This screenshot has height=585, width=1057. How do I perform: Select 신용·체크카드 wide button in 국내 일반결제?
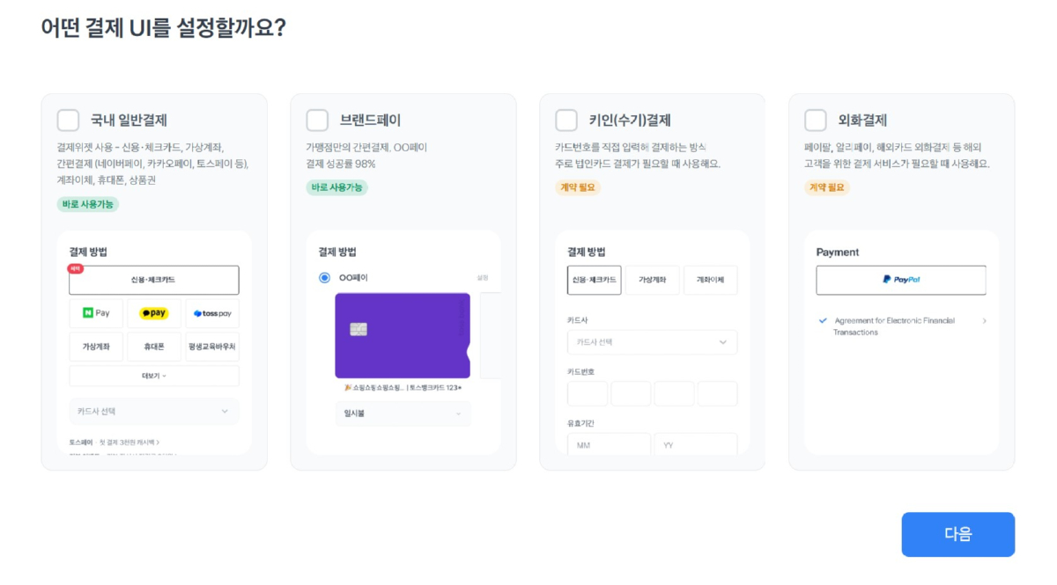(x=154, y=280)
